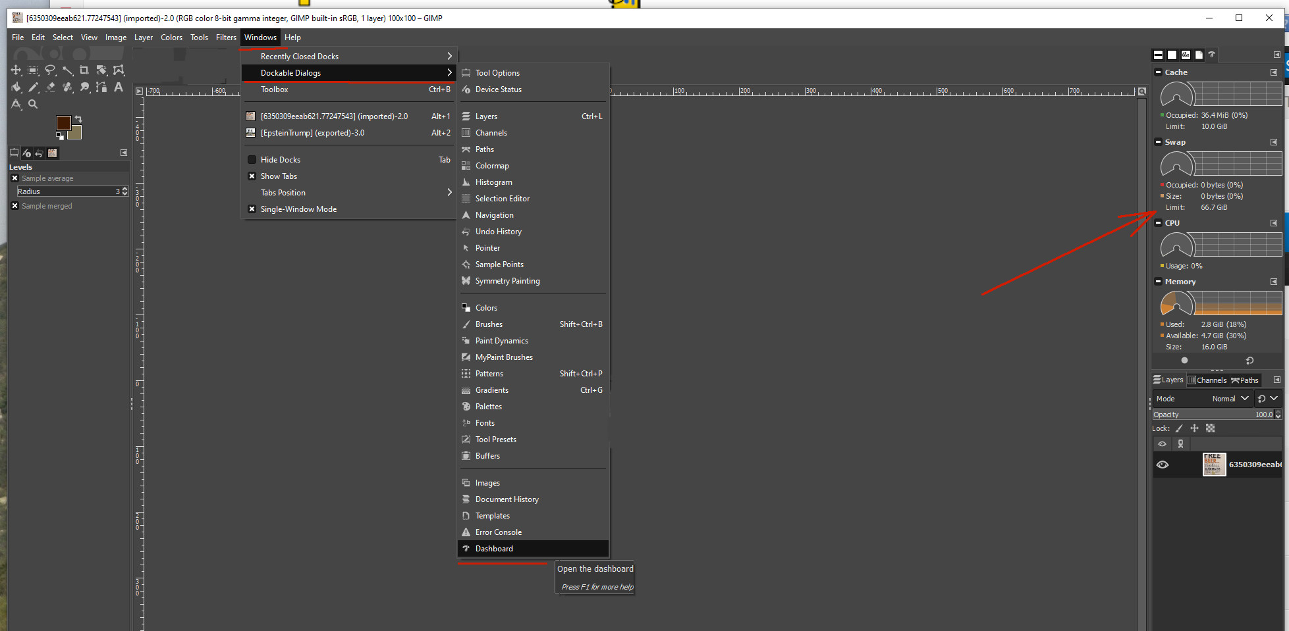Switch to the EpsteinTrump exported image
1289x631 pixels.
tap(349, 133)
